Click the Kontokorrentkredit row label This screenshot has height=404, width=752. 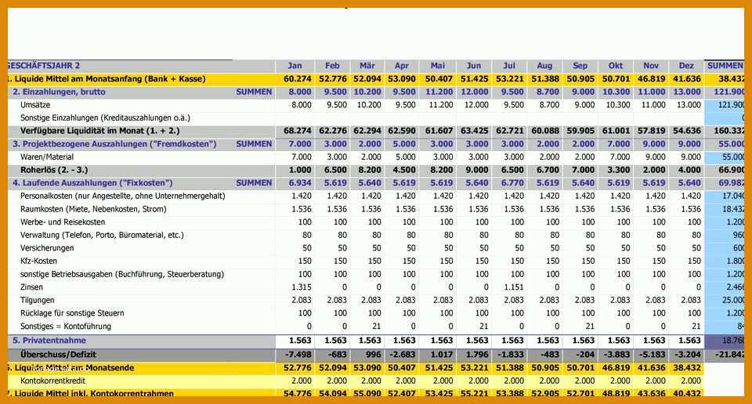pyautogui.click(x=52, y=381)
